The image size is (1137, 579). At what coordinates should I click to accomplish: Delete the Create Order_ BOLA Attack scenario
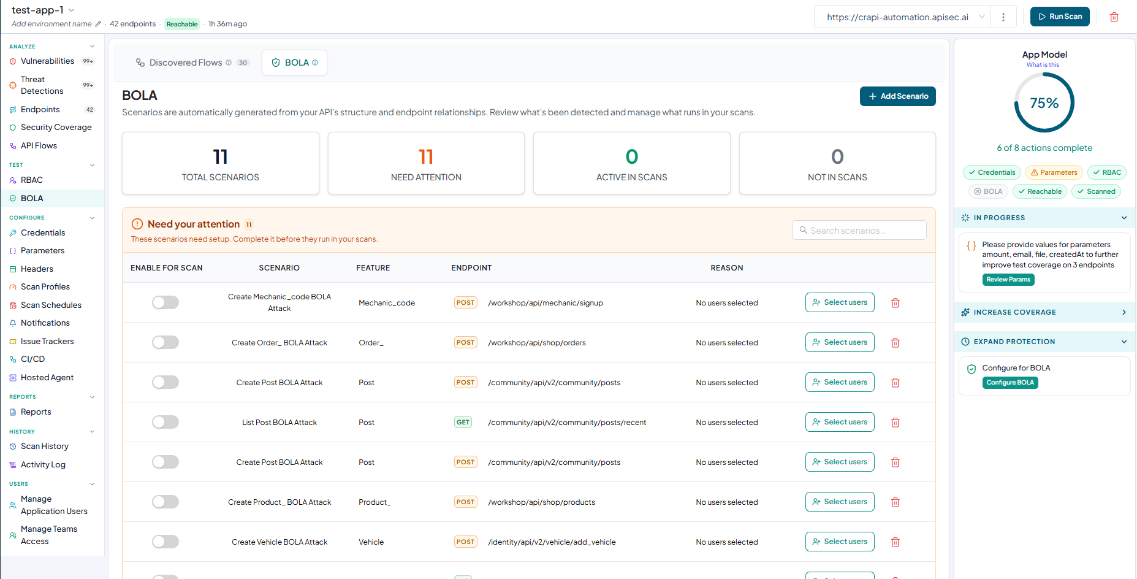[x=895, y=342]
